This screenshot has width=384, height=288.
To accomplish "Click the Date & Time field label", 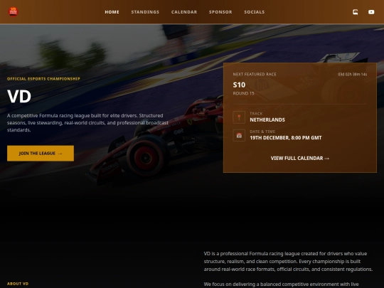I will click(262, 132).
